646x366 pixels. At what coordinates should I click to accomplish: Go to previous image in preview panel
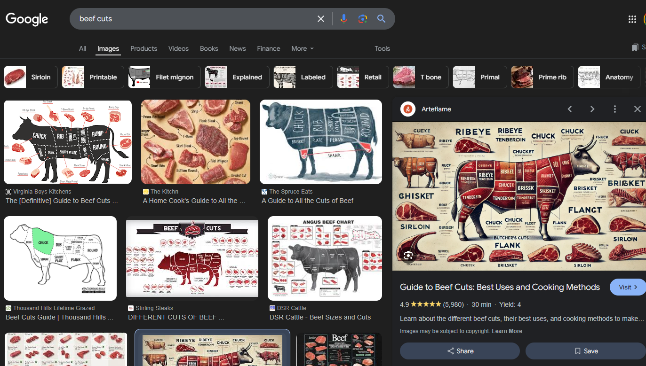point(570,109)
